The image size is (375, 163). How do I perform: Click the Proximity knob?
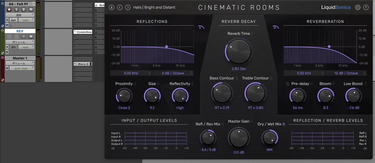pos(124,96)
